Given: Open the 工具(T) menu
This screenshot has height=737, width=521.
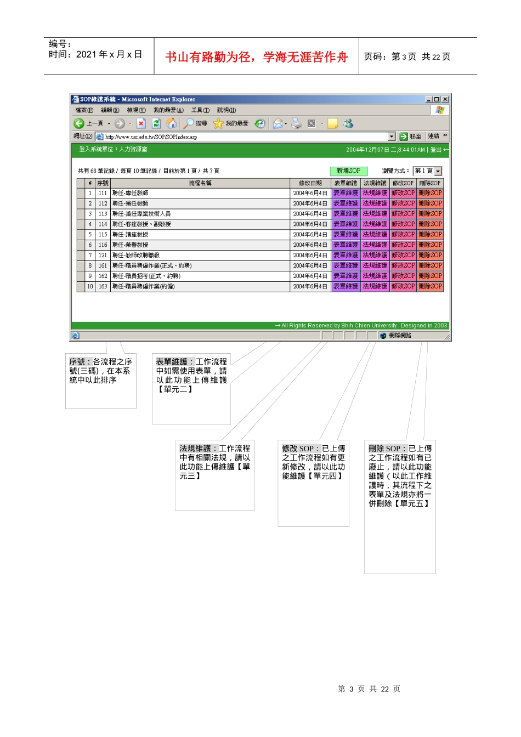Looking at the screenshot, I should tap(200, 110).
